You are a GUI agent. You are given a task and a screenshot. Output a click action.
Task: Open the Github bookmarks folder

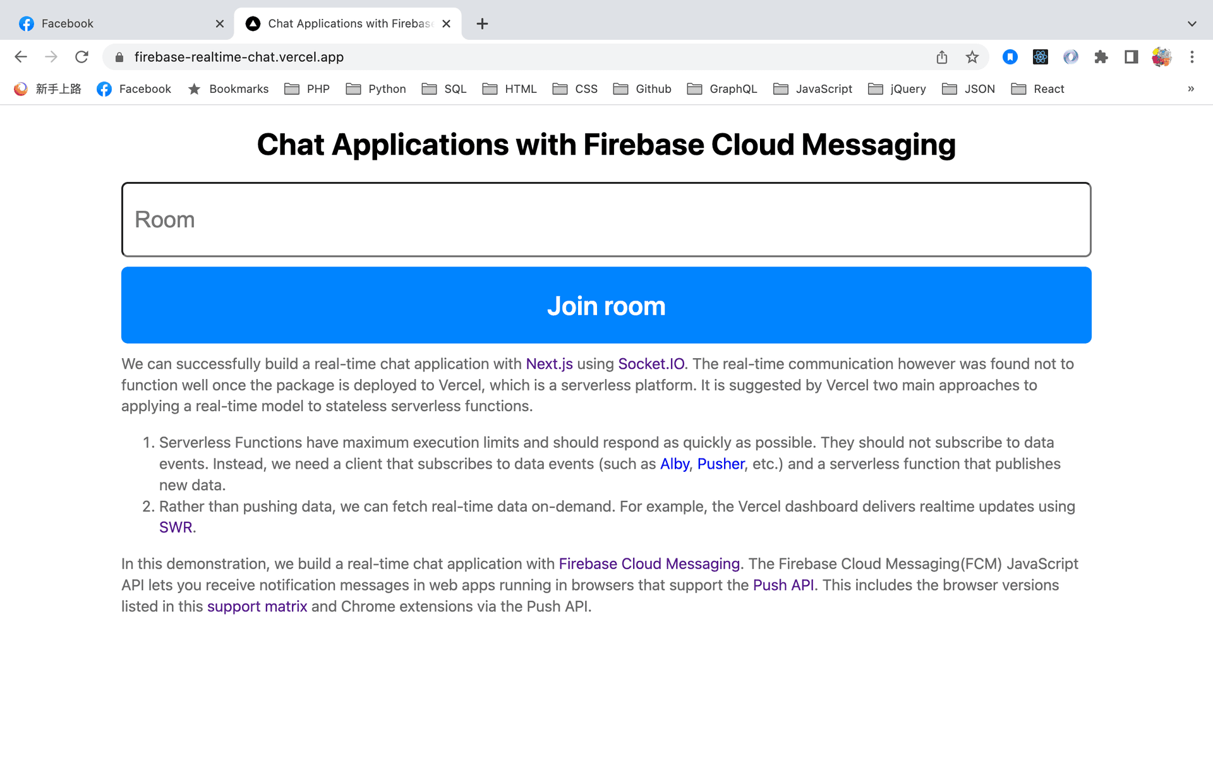click(643, 89)
